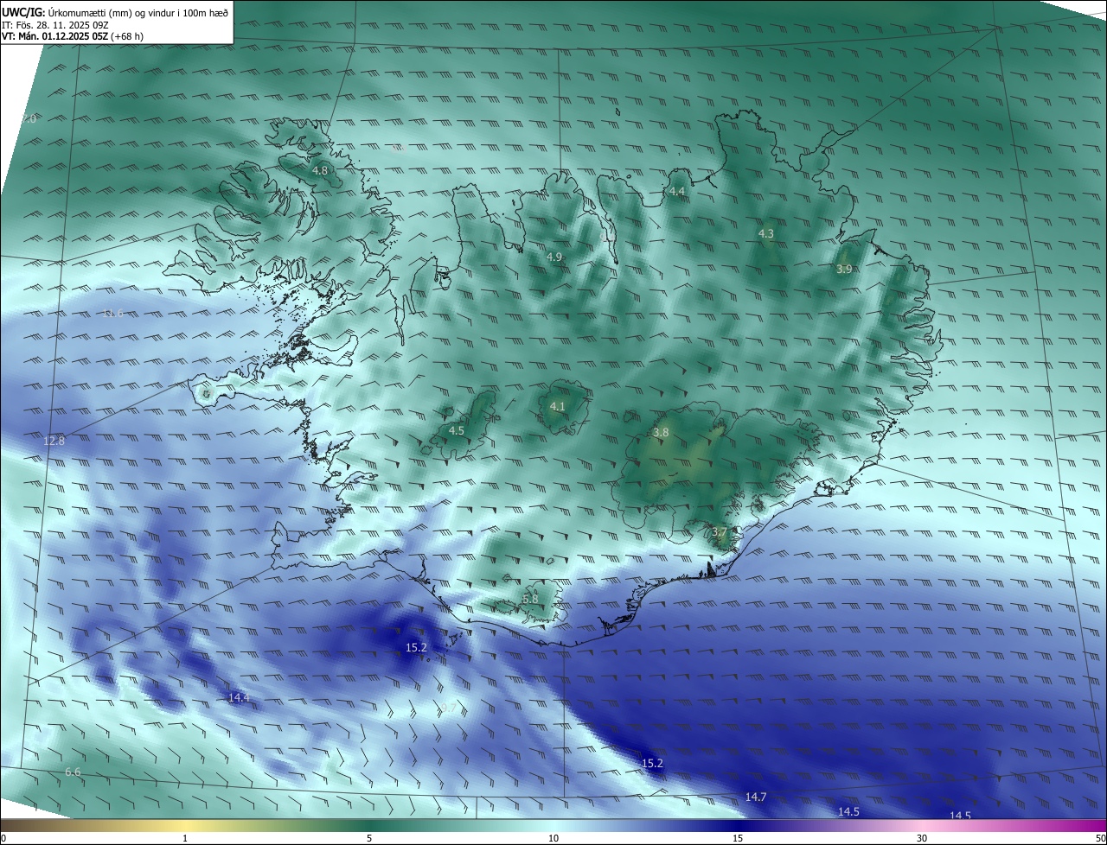Image resolution: width=1107 pixels, height=845 pixels.
Task: Select the 14.4 value label over the sea
Action: (239, 698)
